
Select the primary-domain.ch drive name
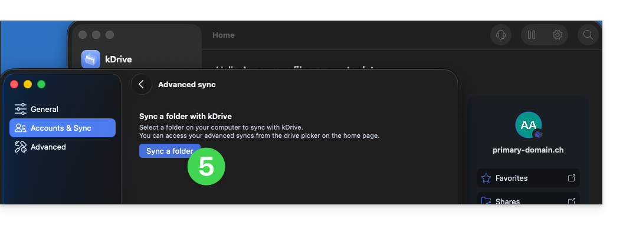528,150
